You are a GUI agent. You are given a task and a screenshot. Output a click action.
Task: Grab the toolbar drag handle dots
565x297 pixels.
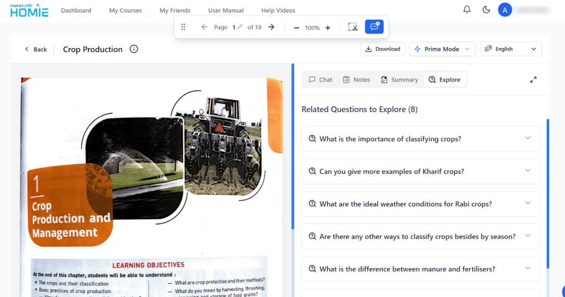[183, 27]
